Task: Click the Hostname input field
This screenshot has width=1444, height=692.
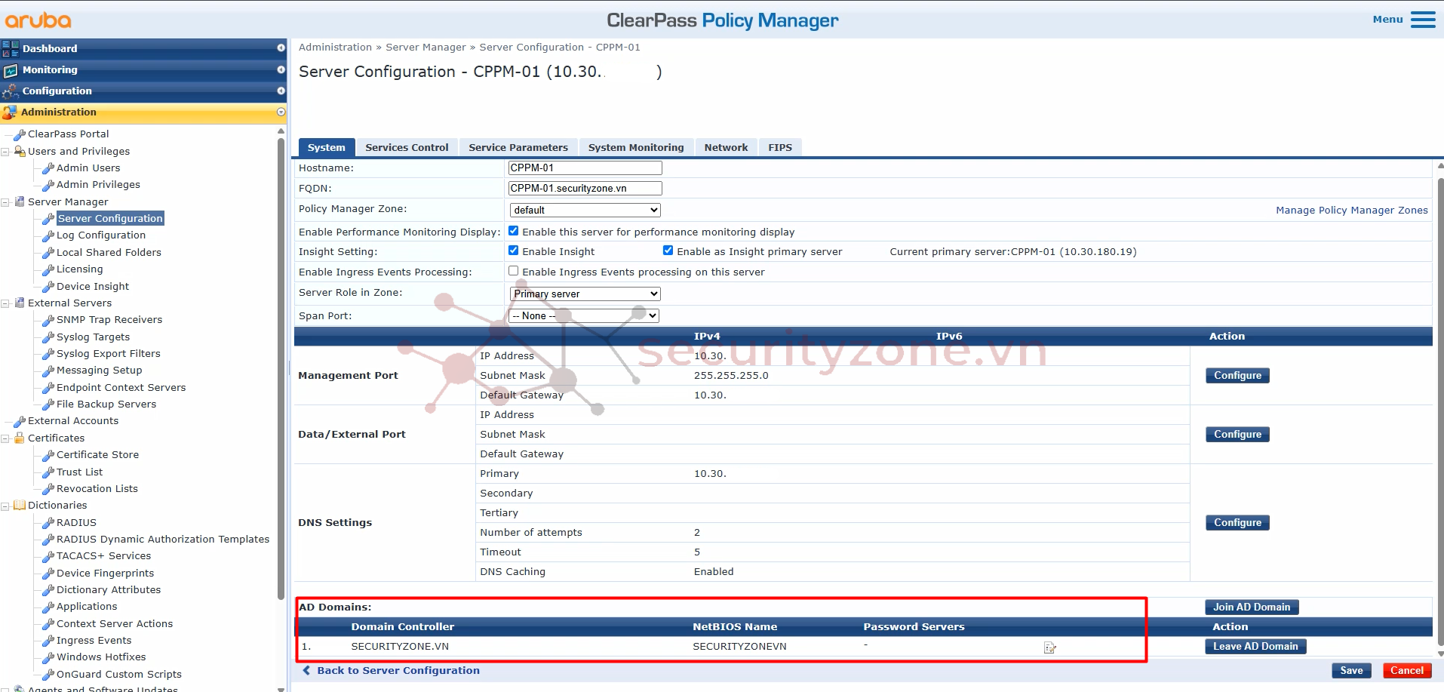Action: tap(585, 168)
